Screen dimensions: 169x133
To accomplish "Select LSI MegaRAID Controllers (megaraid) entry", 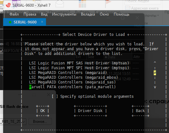I will [x=68, y=73].
